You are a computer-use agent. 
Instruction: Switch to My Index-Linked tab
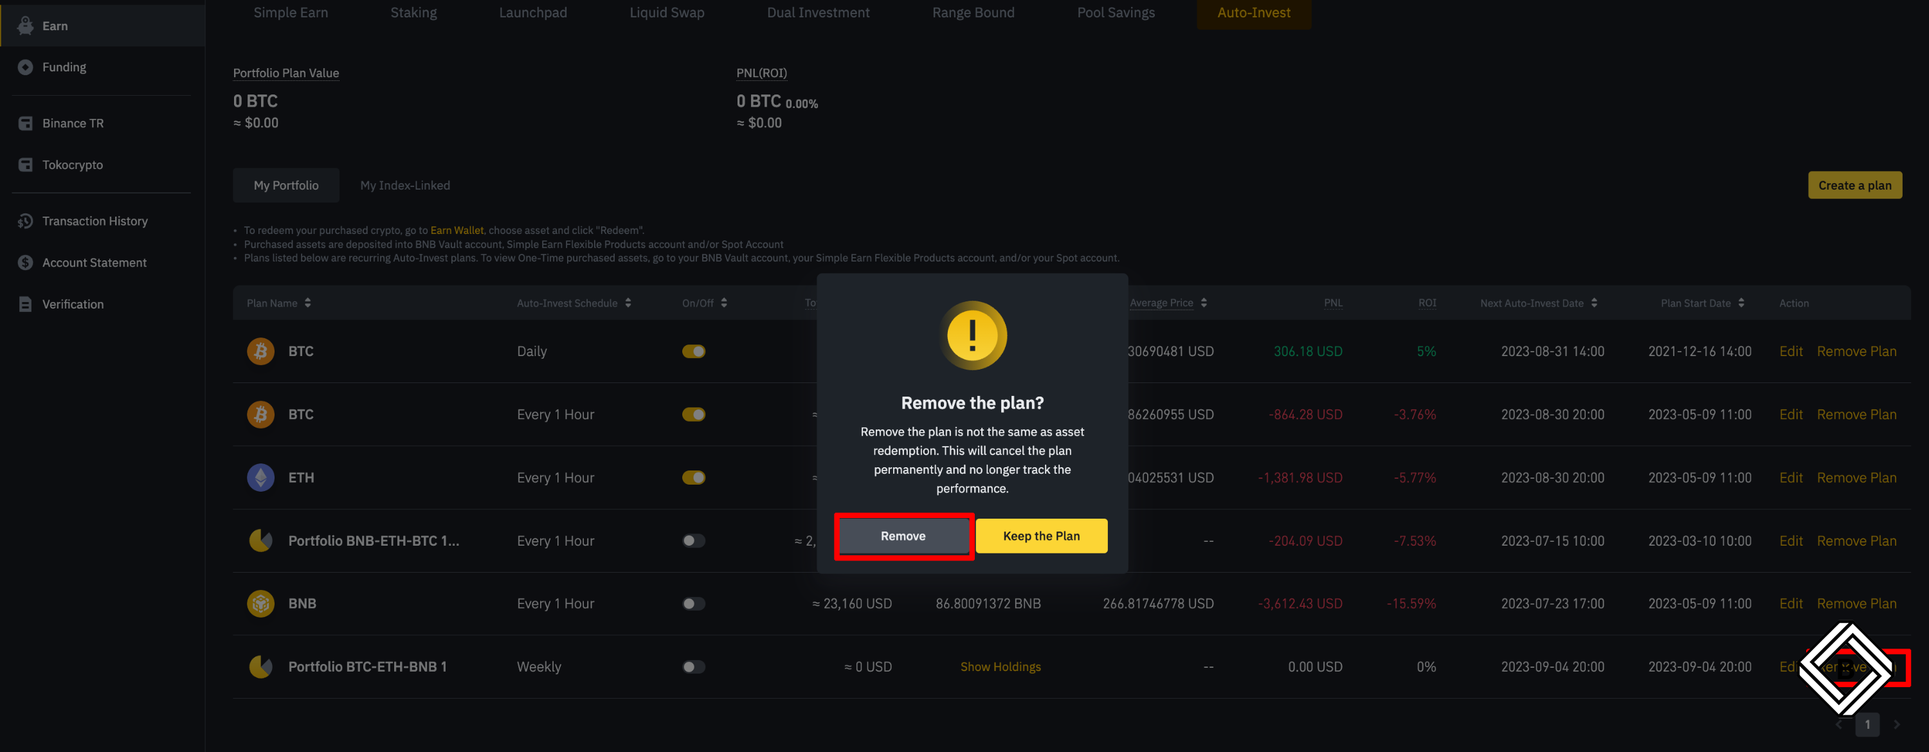404,186
